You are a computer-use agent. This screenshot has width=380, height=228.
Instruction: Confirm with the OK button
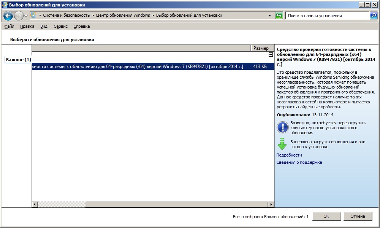326,216
